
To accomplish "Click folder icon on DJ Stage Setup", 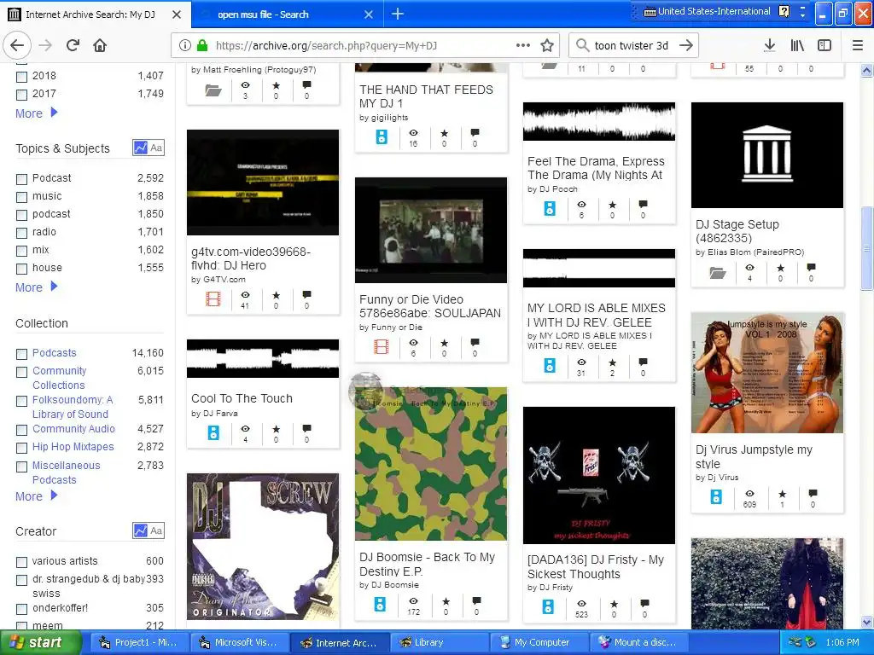I will pos(717,272).
